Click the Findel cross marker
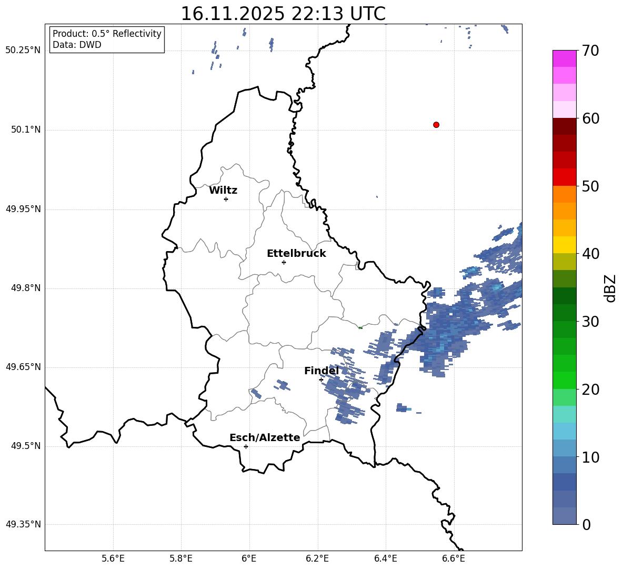This screenshot has height=569, width=623. click(321, 380)
